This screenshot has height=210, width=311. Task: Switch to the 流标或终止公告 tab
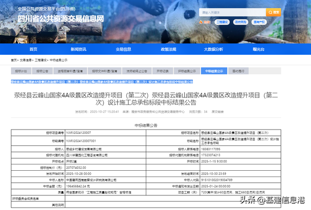137,71
